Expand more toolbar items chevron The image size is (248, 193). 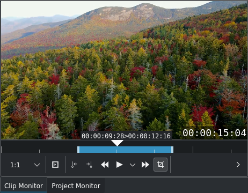click(238, 165)
